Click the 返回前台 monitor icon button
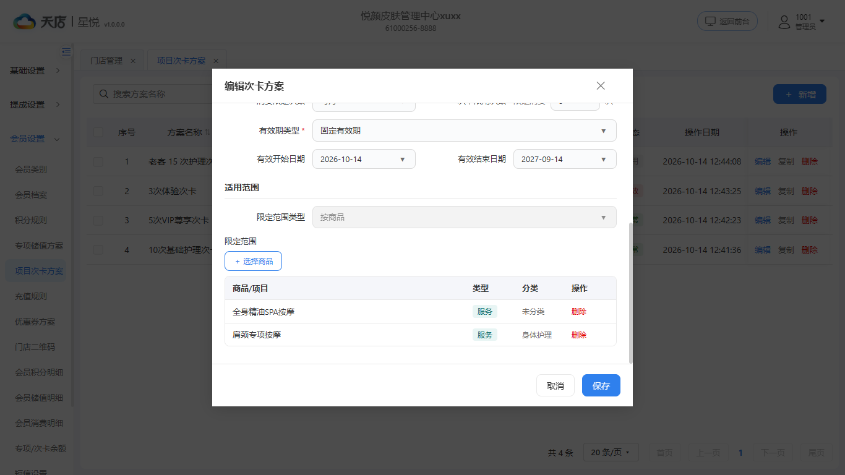 (x=727, y=21)
